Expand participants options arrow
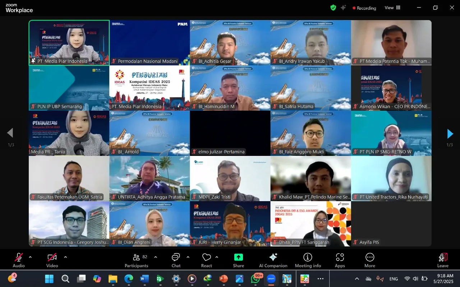Screen dimensions: 460x287 pos(156,257)
